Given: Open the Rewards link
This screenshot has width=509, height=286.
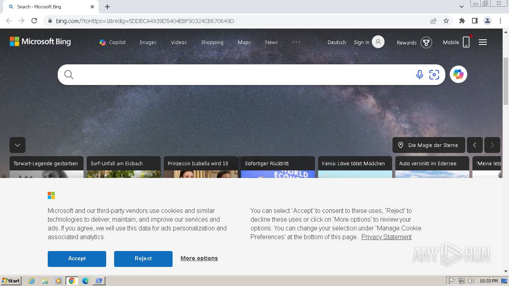Looking at the screenshot, I should point(406,43).
